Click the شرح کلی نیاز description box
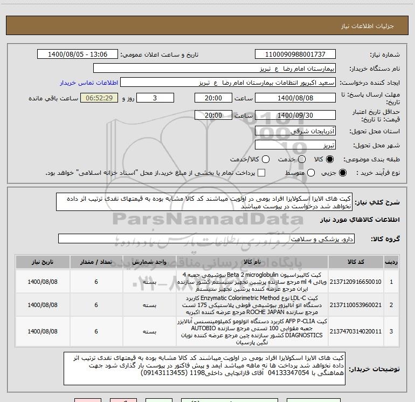 (x=204, y=202)
